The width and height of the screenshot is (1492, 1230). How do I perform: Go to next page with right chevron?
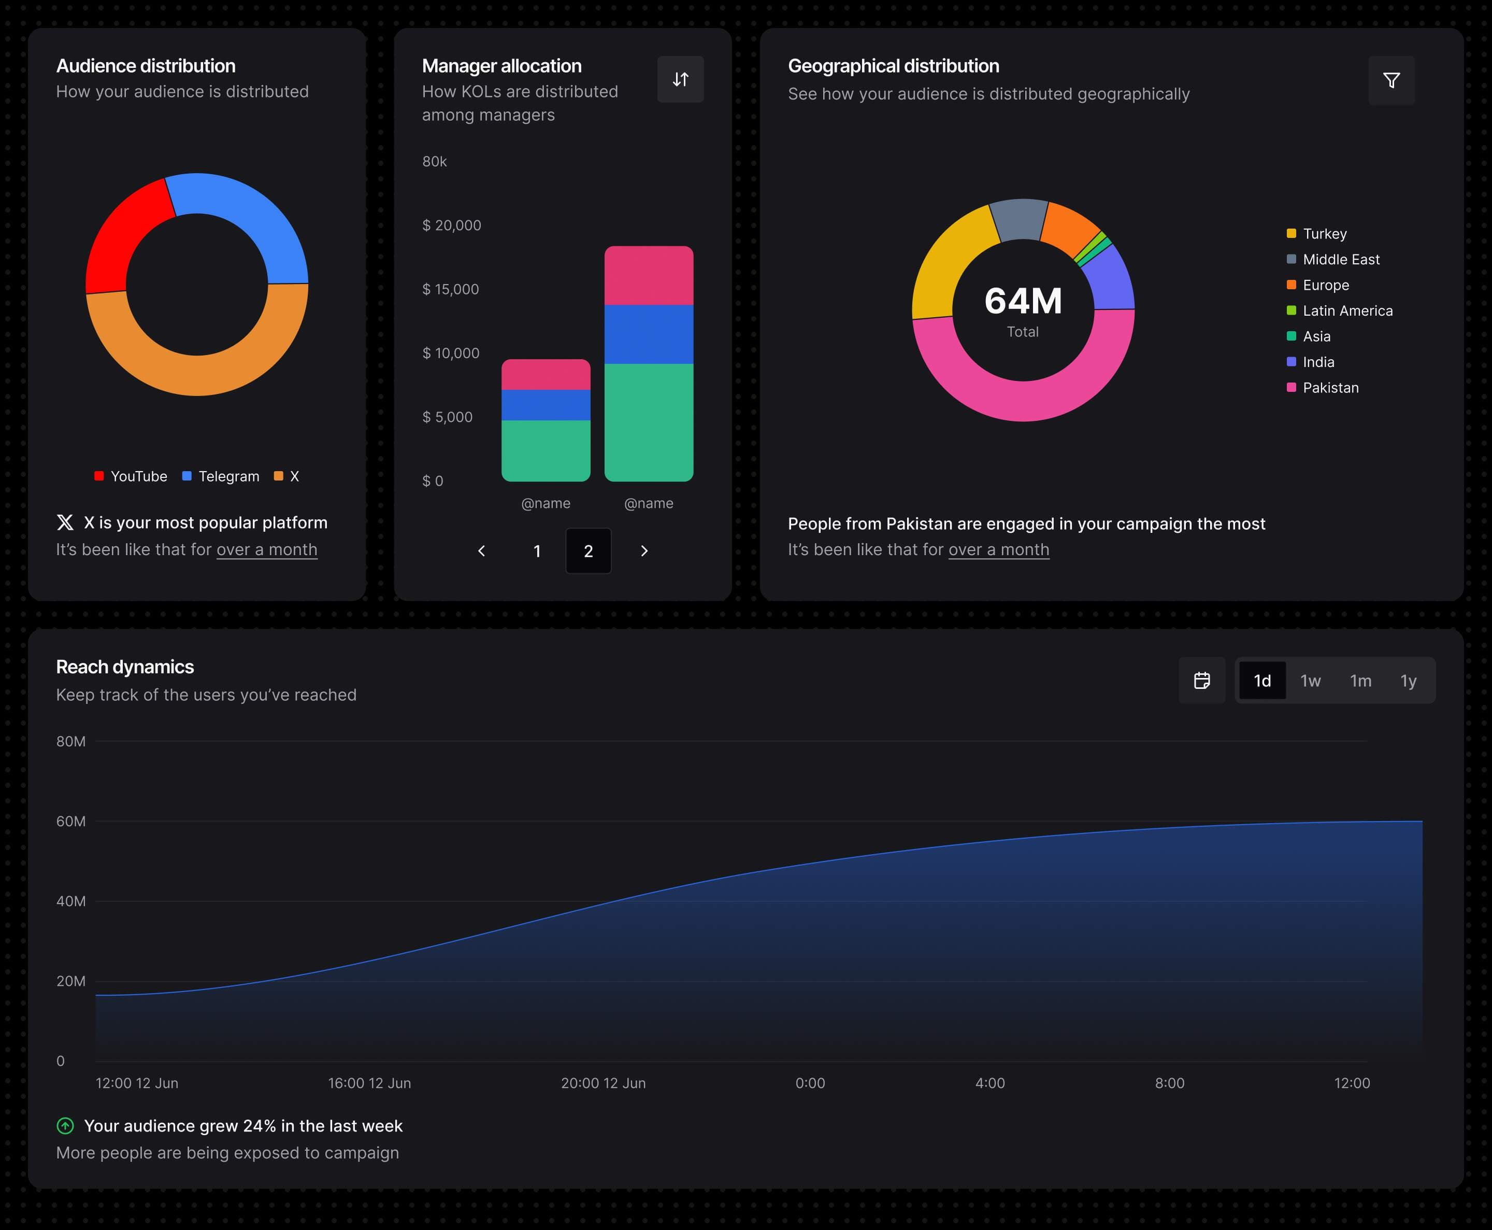643,550
